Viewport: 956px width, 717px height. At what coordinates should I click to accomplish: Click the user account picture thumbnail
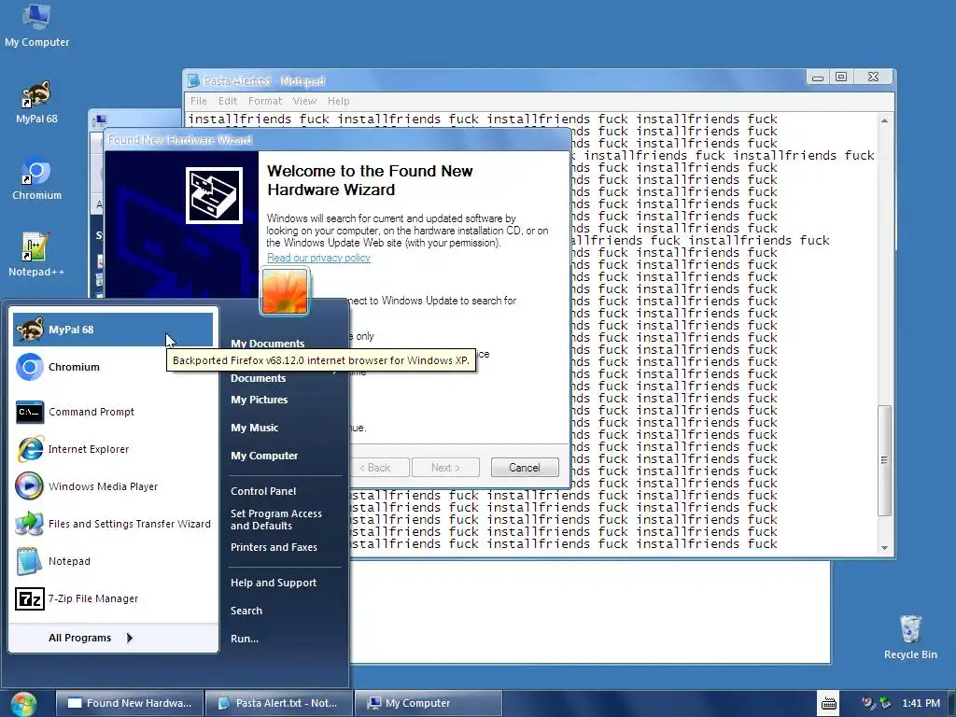(285, 291)
